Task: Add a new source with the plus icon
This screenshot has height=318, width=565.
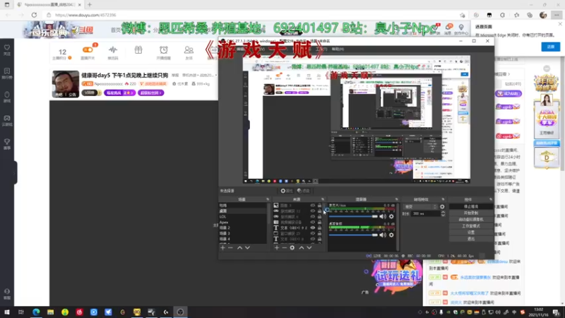Action: pyautogui.click(x=277, y=248)
